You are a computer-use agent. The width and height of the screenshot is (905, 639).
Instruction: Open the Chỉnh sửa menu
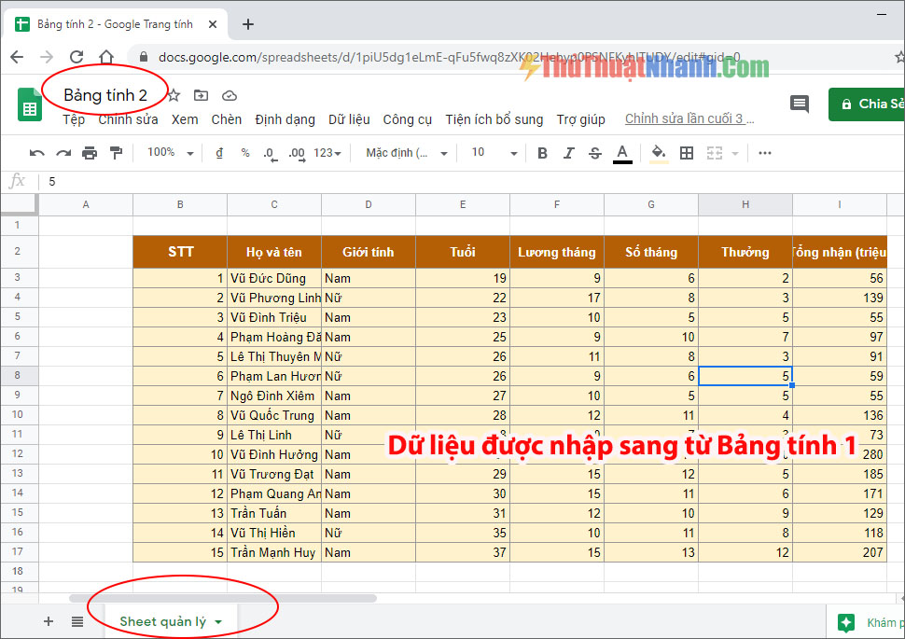128,119
